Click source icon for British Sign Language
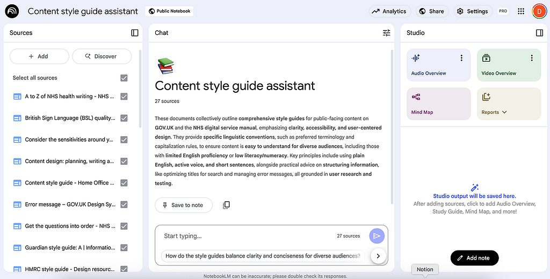 [17, 118]
